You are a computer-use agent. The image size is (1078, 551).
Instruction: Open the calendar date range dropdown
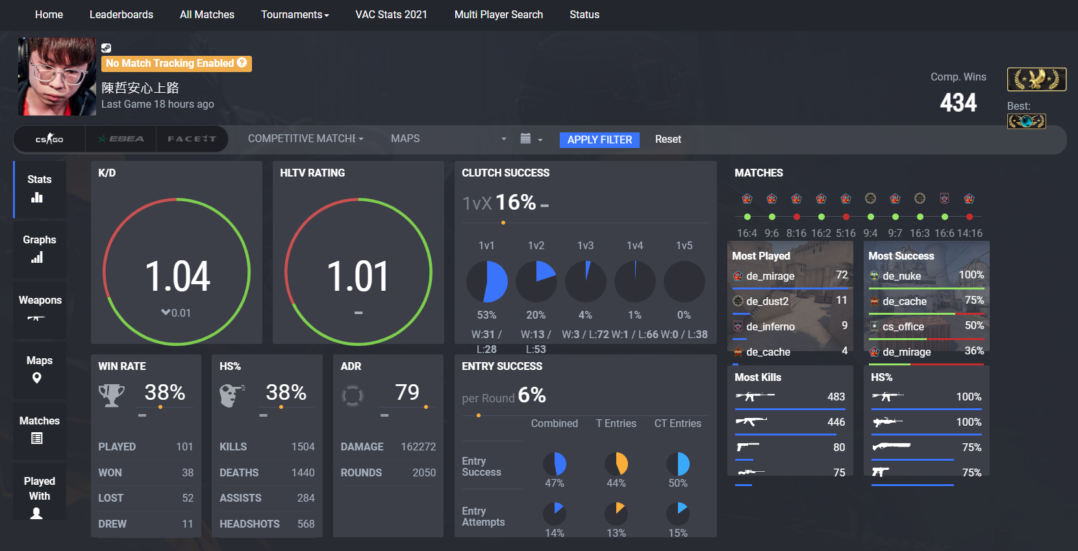pos(531,139)
